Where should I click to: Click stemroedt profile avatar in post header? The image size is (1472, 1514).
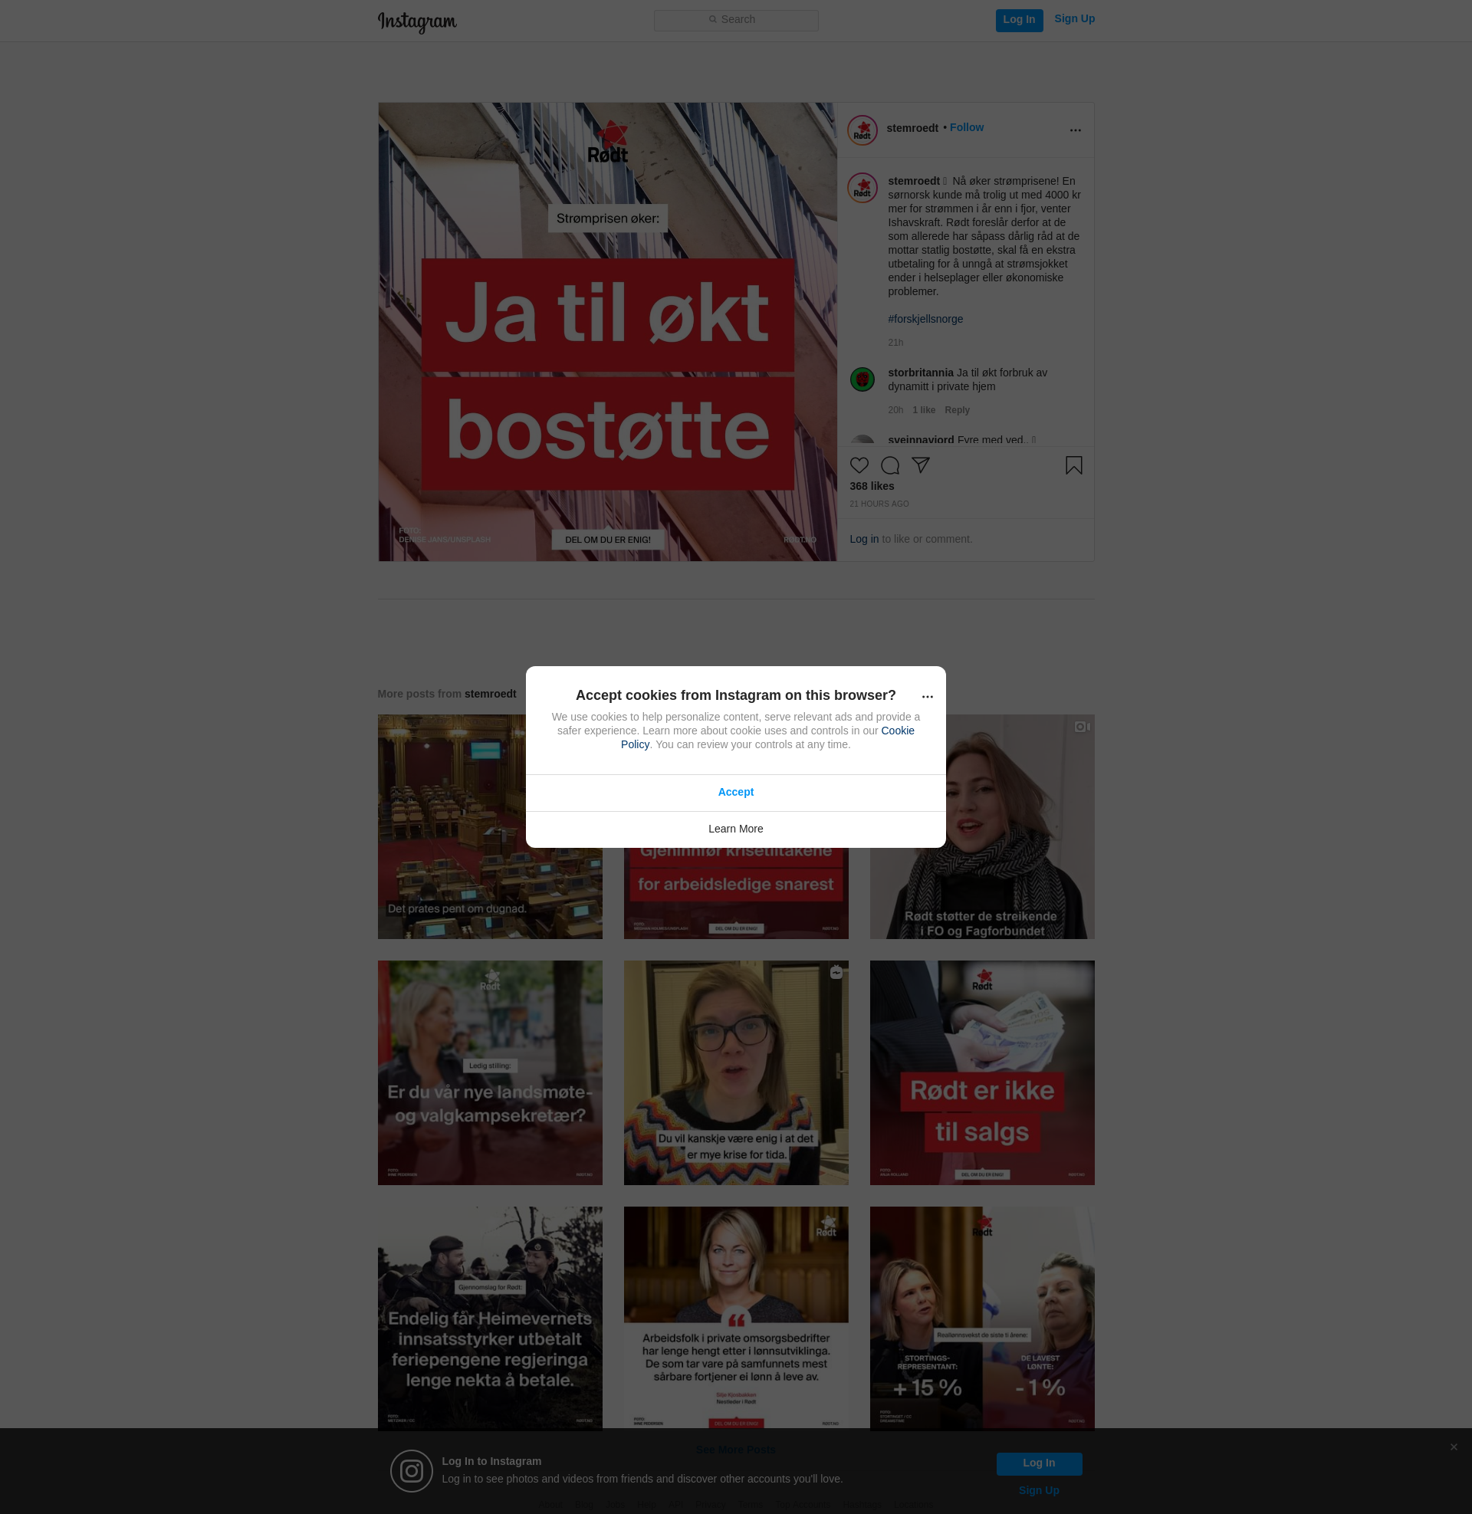tap(862, 130)
